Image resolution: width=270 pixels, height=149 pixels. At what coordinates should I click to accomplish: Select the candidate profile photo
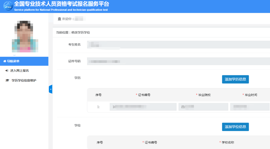[x=24, y=36]
